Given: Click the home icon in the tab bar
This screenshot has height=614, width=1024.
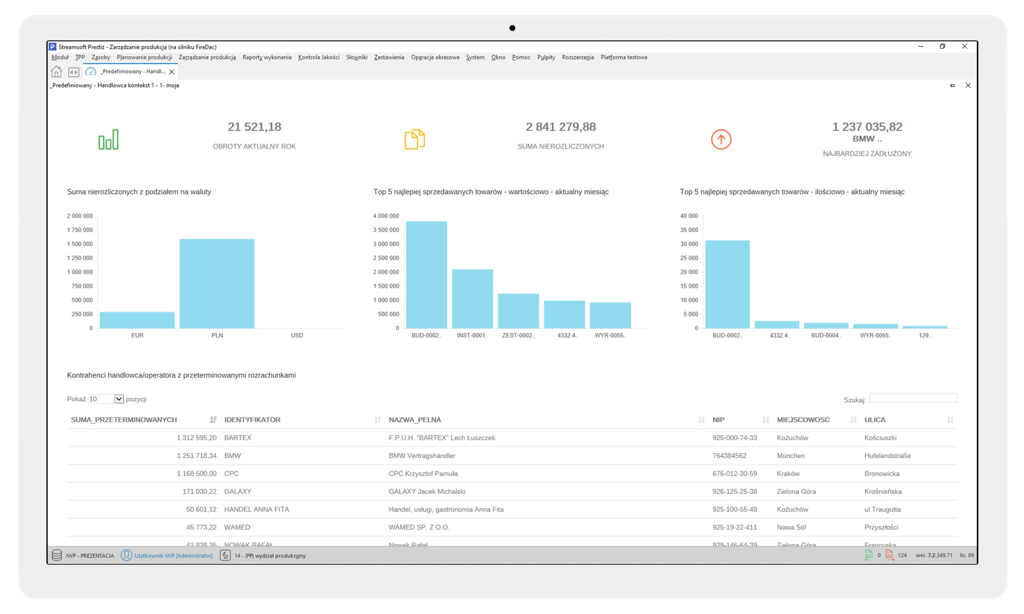Looking at the screenshot, I should coord(56,72).
